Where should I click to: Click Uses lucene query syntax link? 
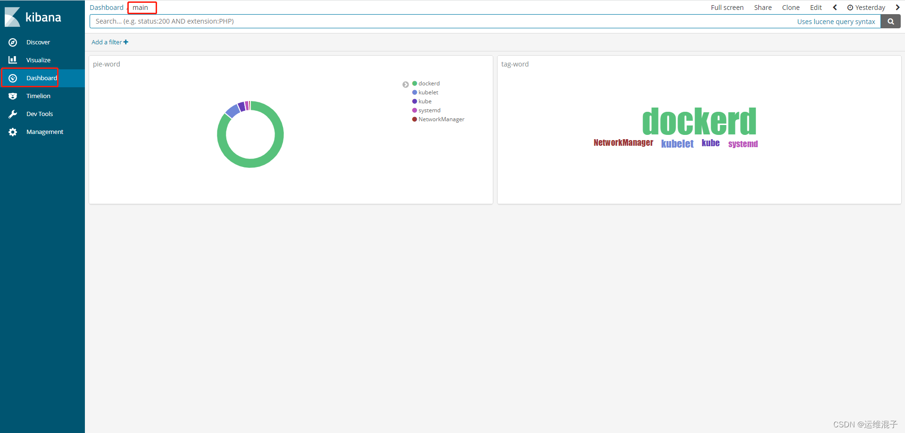coord(836,22)
